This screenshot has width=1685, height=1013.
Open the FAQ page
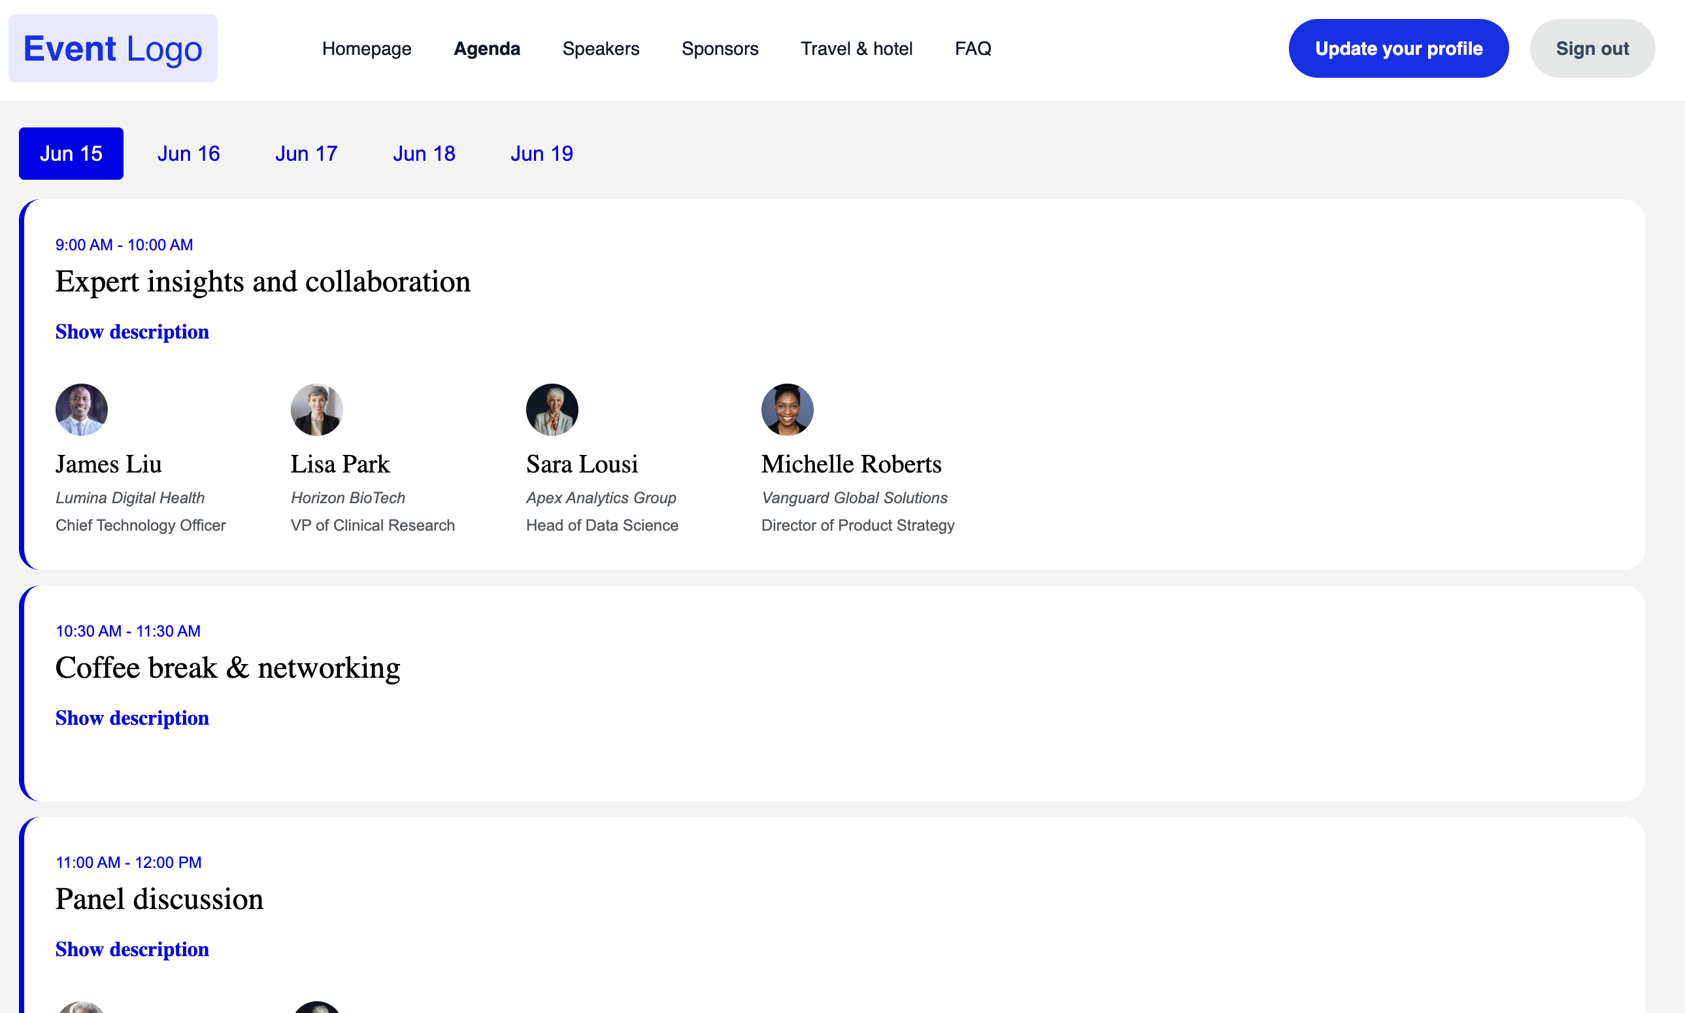coord(973,48)
